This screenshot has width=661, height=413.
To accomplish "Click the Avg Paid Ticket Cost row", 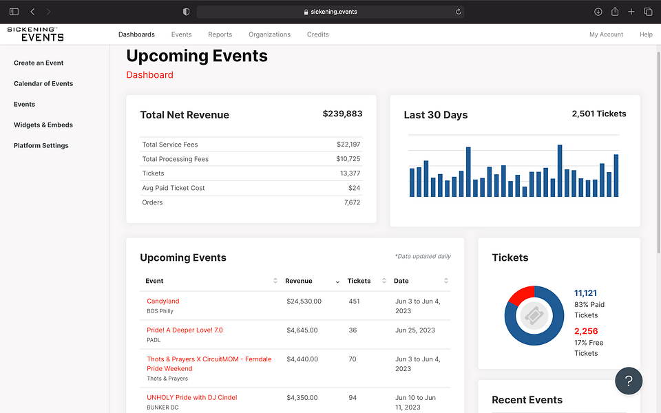I will (x=251, y=188).
